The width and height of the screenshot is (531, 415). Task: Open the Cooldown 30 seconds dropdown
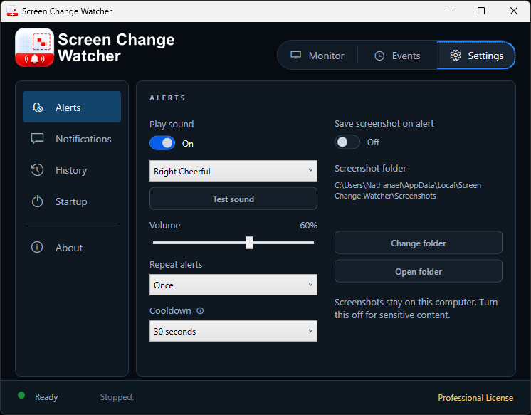(233, 331)
